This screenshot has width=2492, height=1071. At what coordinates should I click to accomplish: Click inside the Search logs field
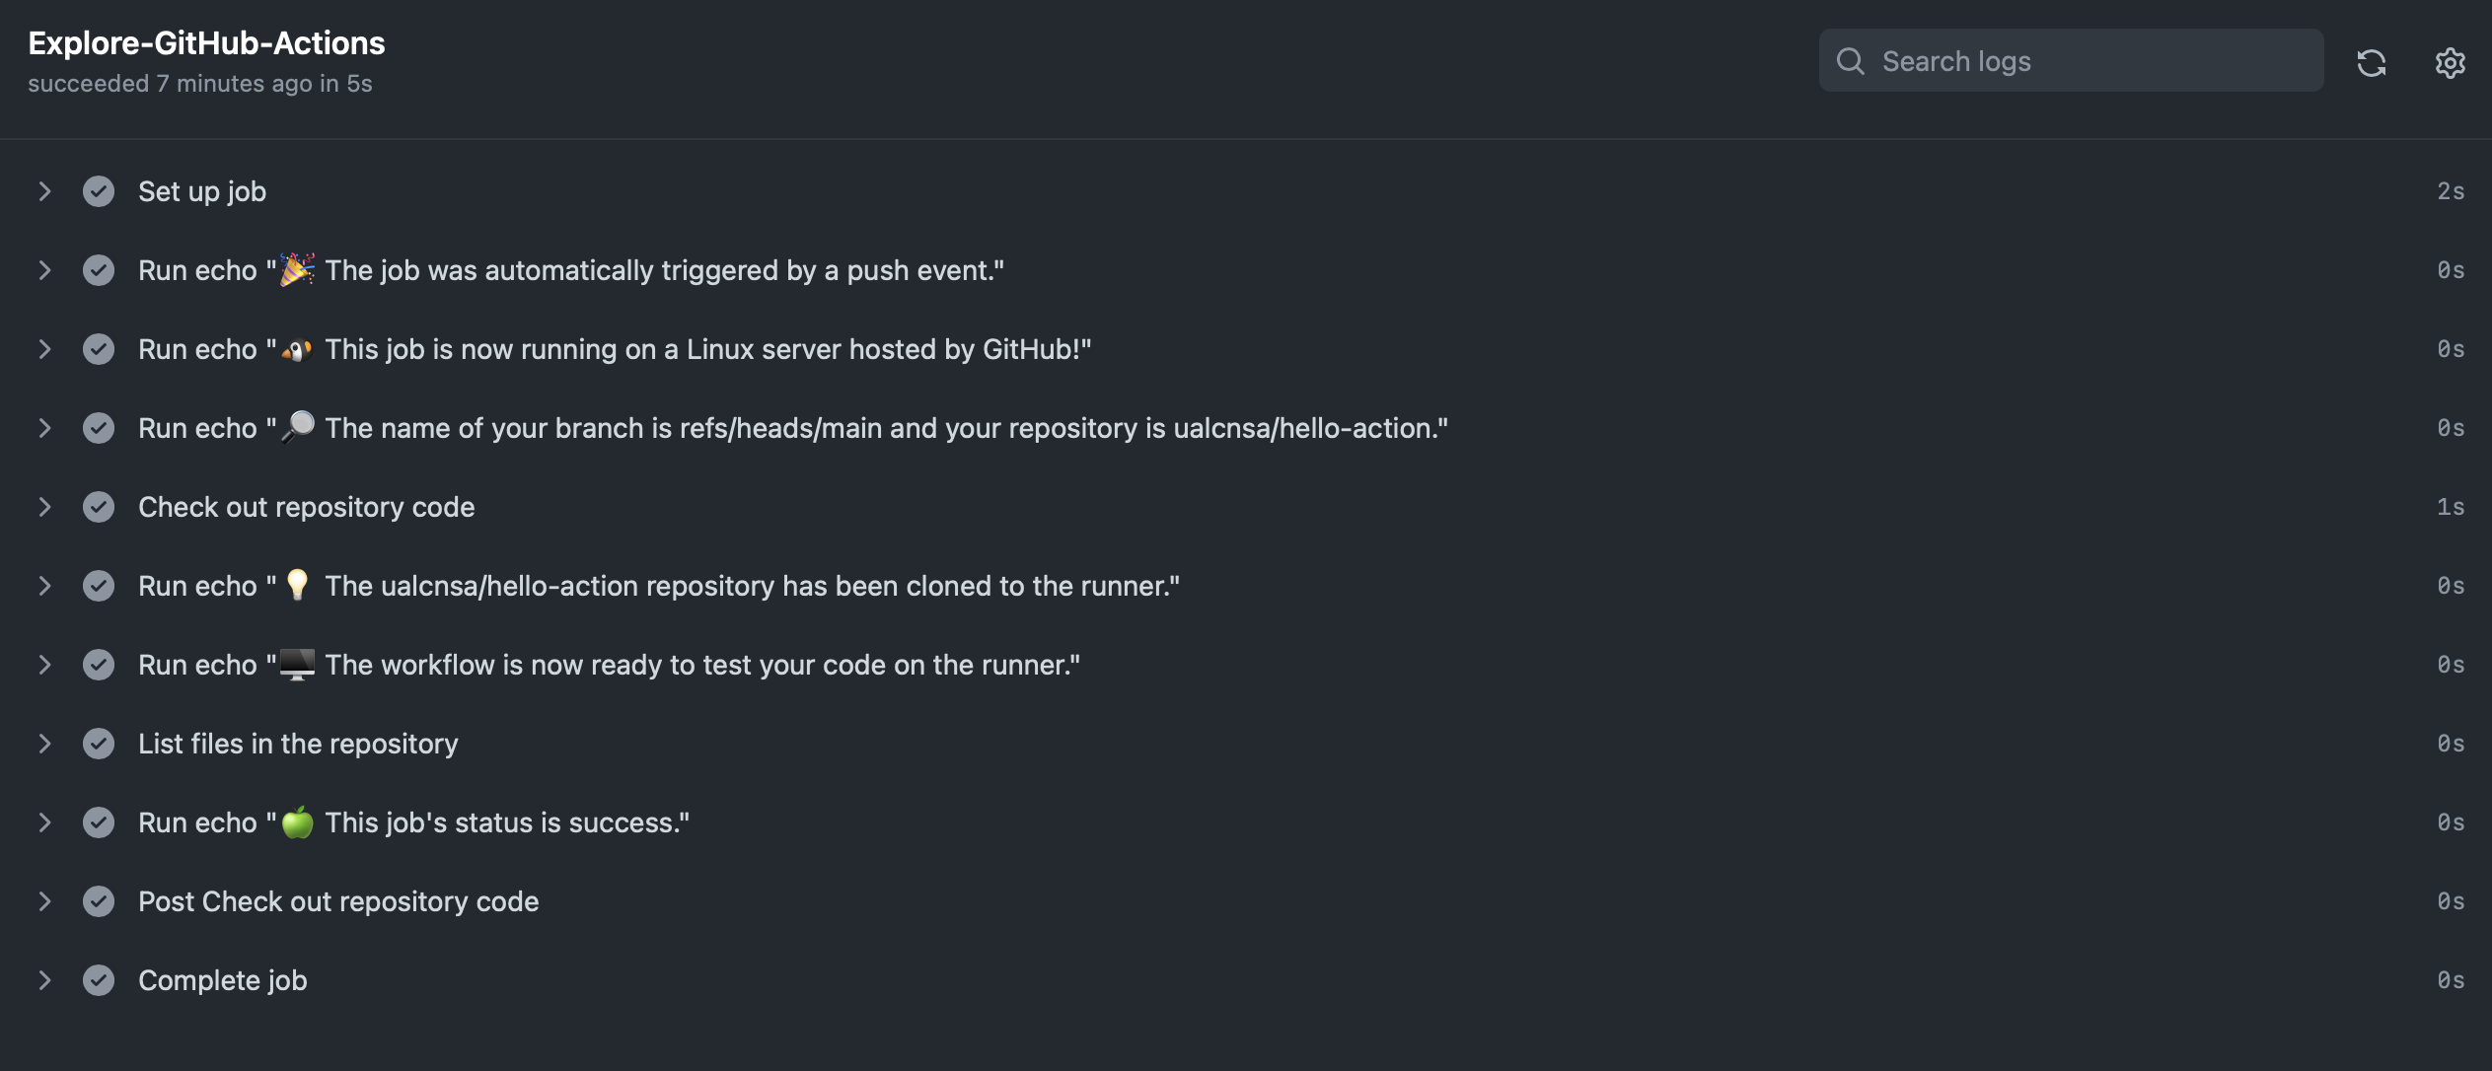[2072, 60]
